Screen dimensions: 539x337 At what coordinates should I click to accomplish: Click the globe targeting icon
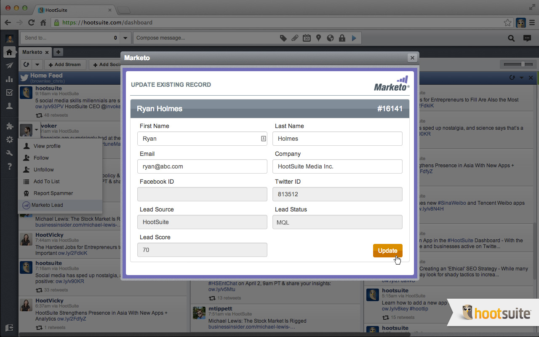pos(331,38)
